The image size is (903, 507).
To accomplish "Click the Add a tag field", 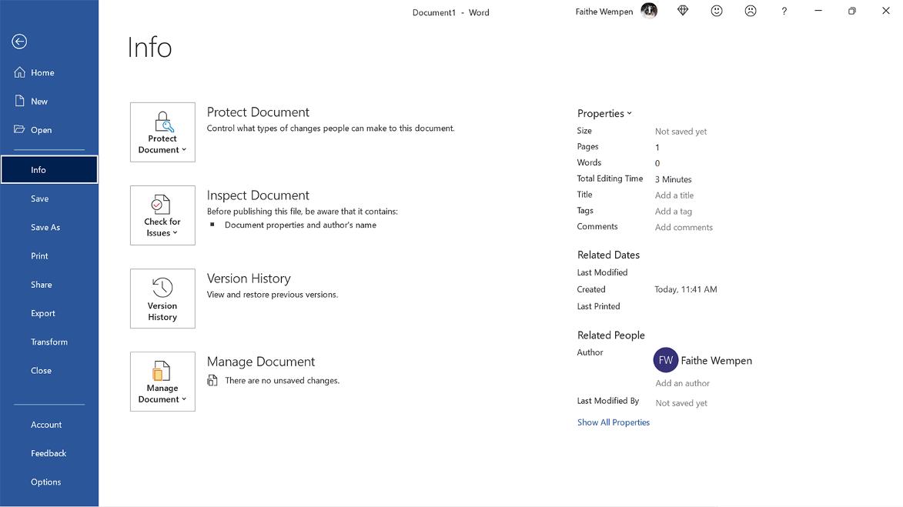I will point(674,212).
